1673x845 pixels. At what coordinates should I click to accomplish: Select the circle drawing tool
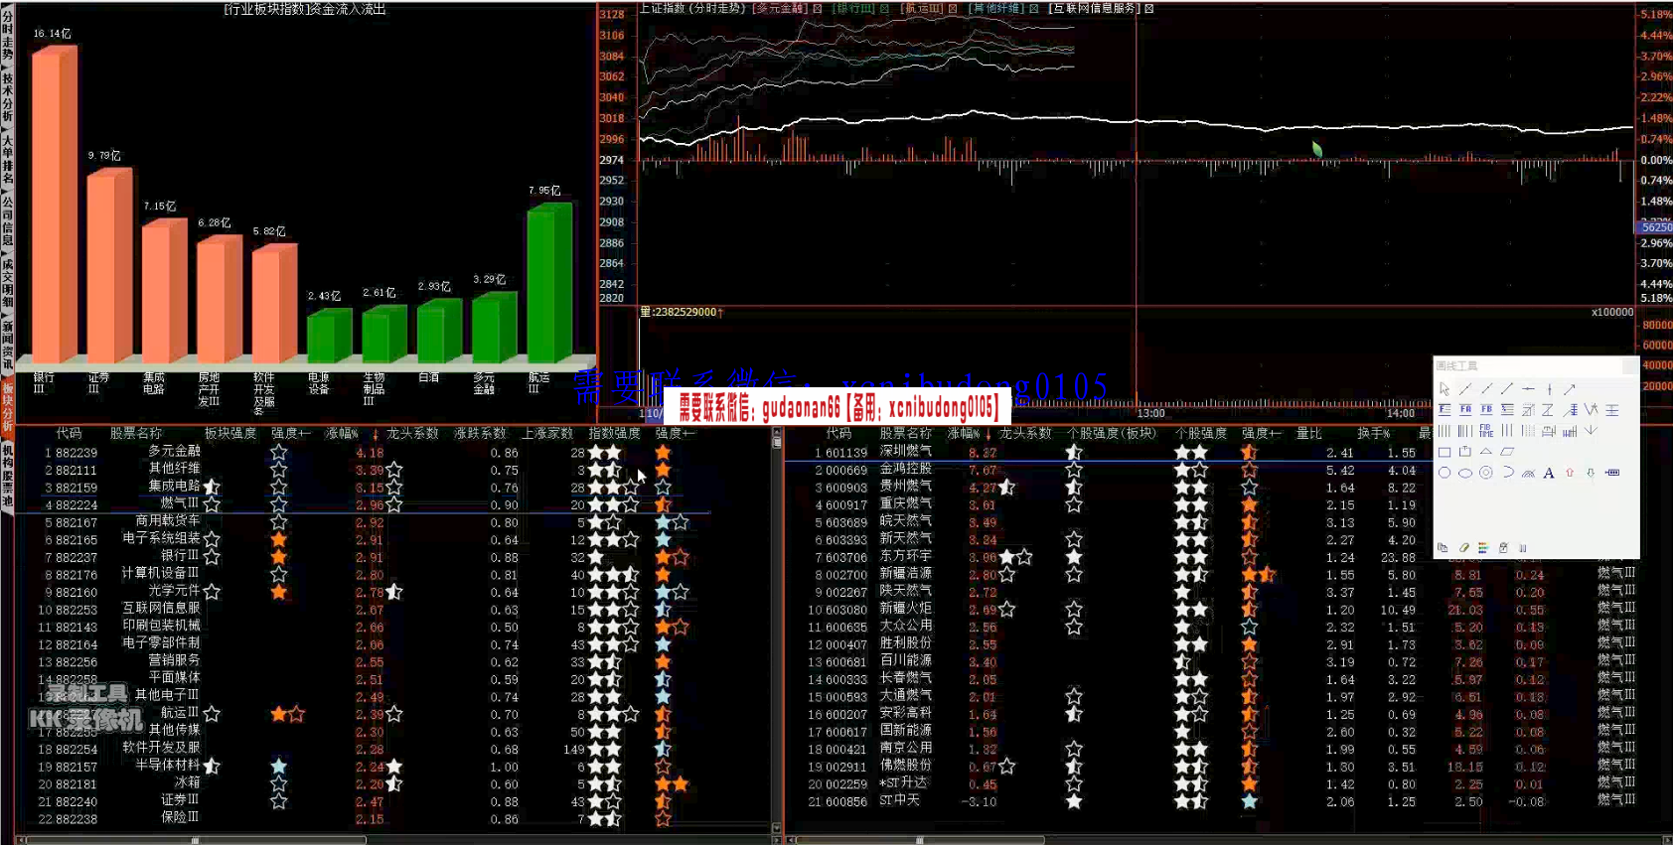(1445, 473)
